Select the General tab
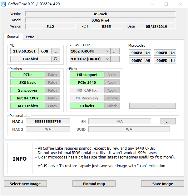The width and height of the screenshot is (188, 196). [x=13, y=37]
